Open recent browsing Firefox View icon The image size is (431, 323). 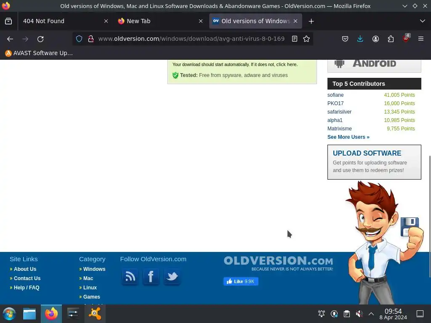click(8, 21)
